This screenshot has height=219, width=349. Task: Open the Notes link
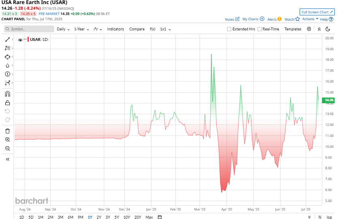tap(230, 19)
